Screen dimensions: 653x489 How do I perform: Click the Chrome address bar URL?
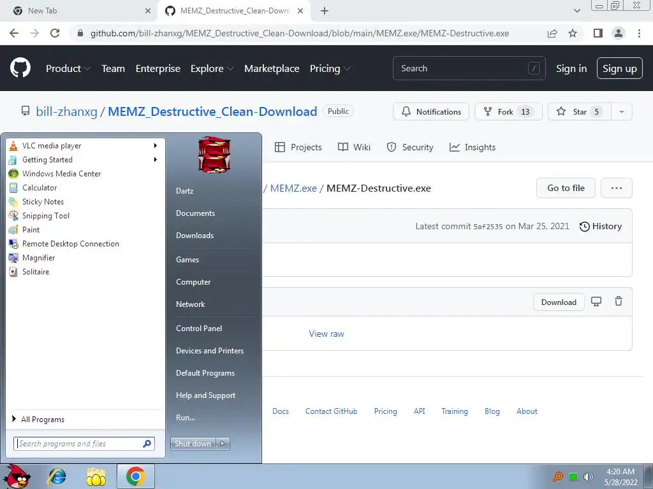click(300, 33)
